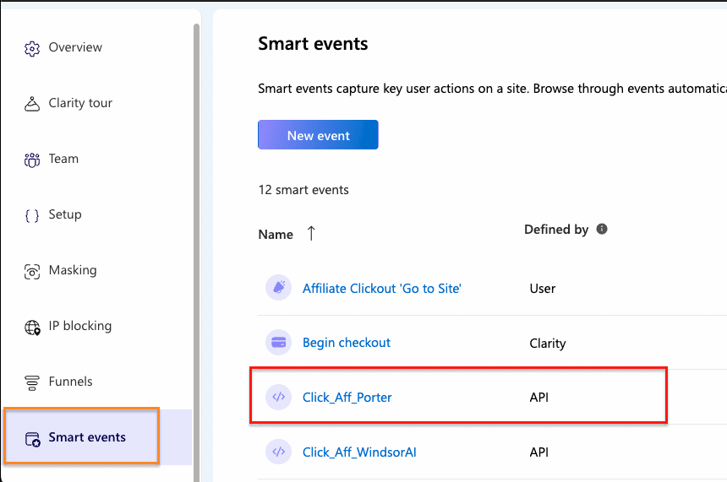Open the Begin checkout event link
Image resolution: width=727 pixels, height=482 pixels.
[x=347, y=343]
